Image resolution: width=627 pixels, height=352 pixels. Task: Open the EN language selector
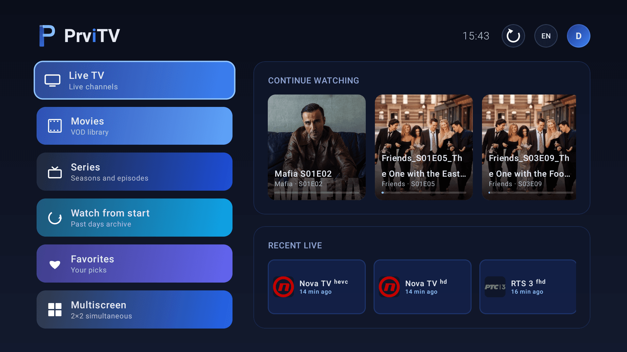pyautogui.click(x=546, y=36)
